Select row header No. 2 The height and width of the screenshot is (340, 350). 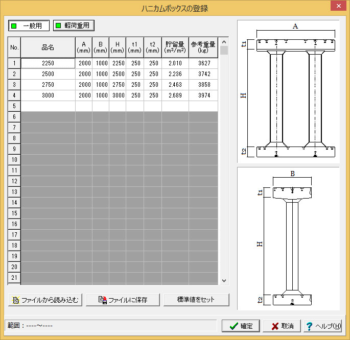tap(14, 74)
